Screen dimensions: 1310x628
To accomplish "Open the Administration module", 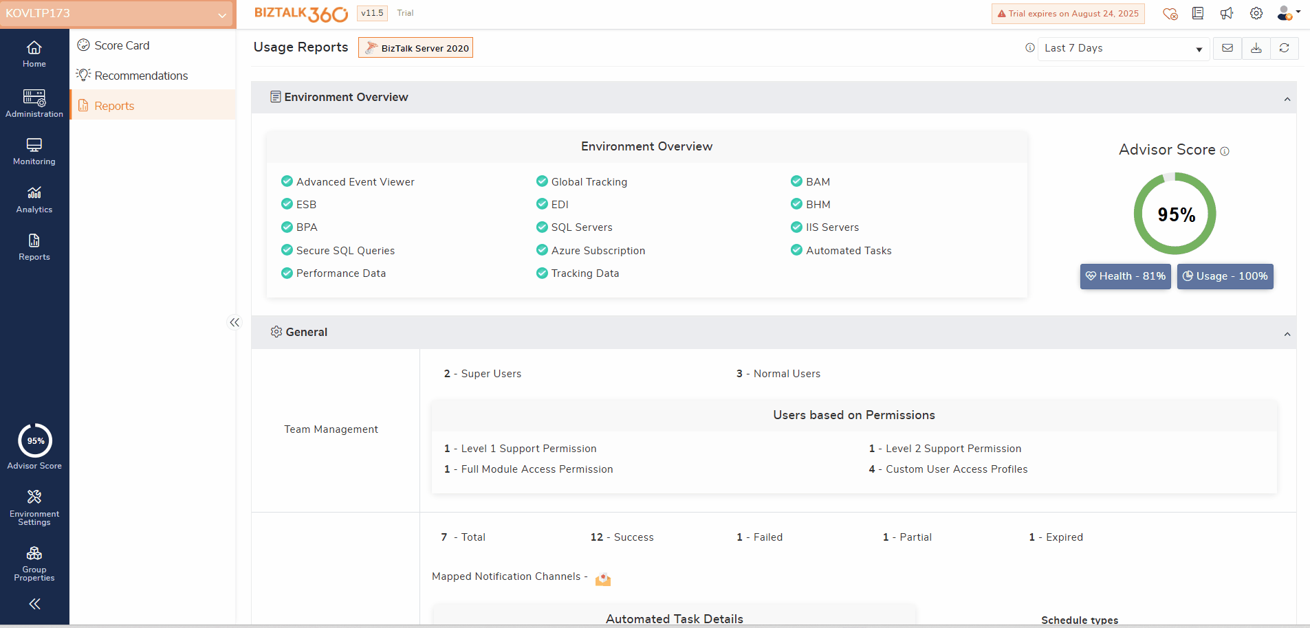I will pos(34,104).
